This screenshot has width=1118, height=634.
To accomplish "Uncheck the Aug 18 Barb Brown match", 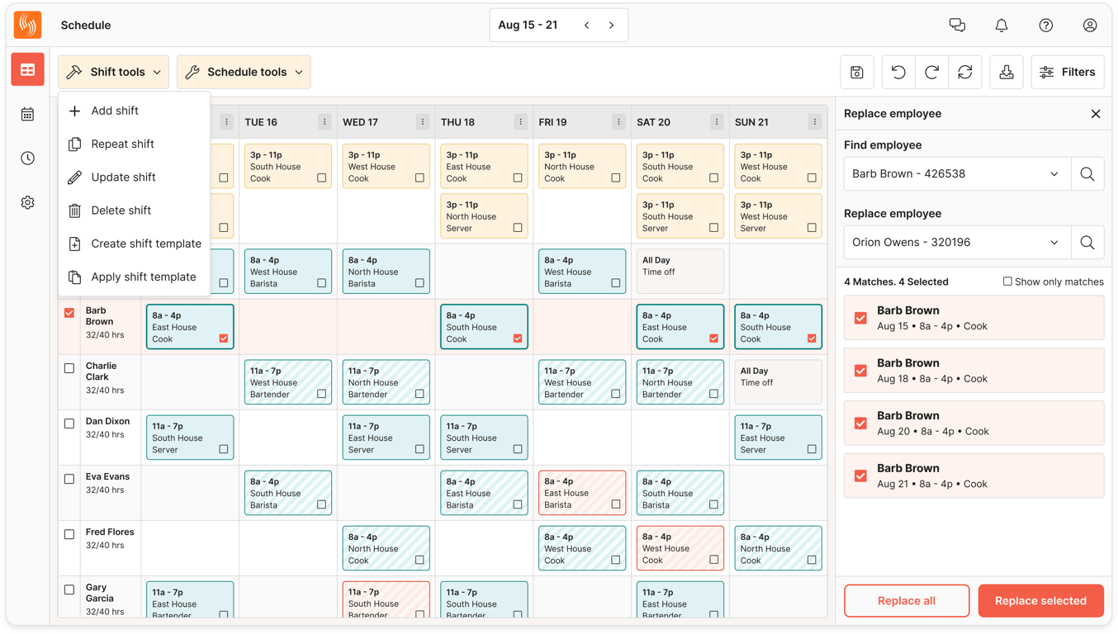I will pyautogui.click(x=860, y=371).
